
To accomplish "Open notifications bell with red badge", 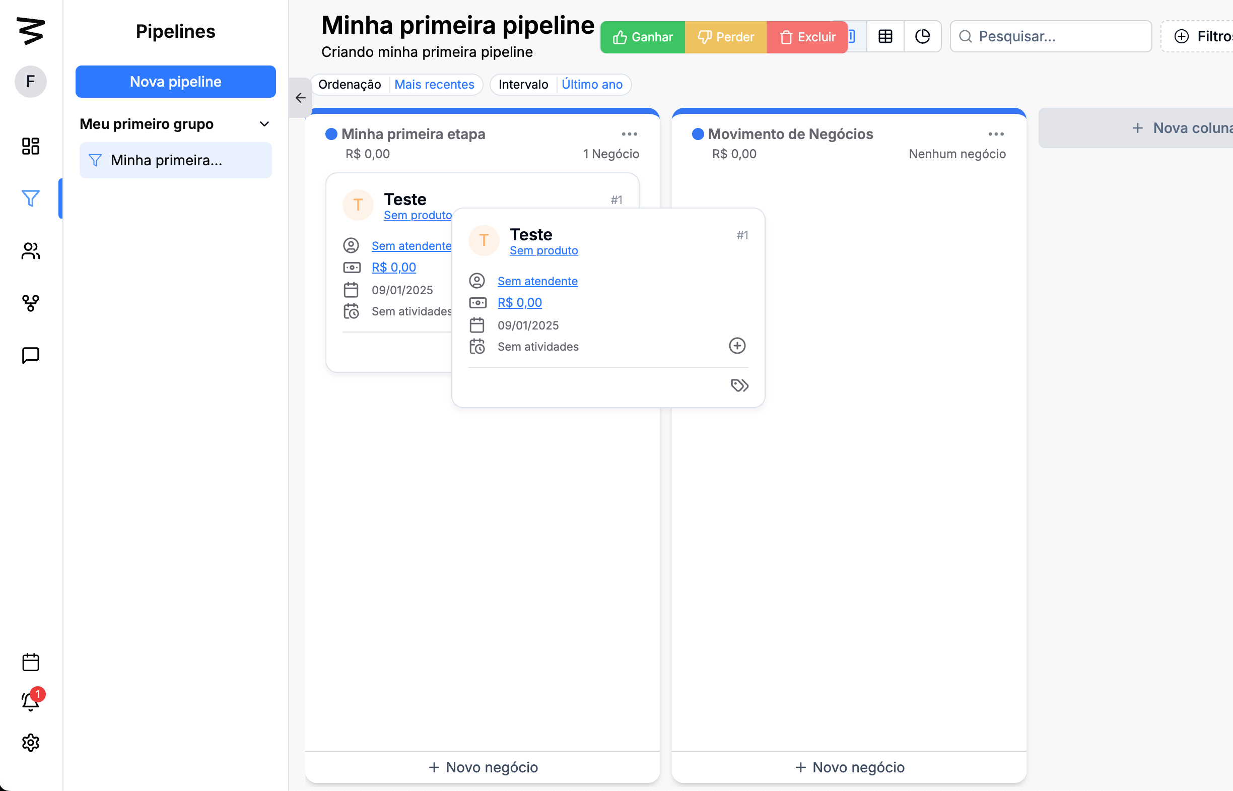I will [30, 701].
